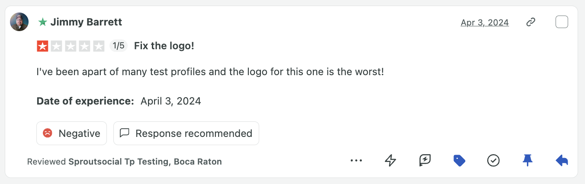Click the 1/5 rating badge
585x184 pixels.
click(118, 46)
